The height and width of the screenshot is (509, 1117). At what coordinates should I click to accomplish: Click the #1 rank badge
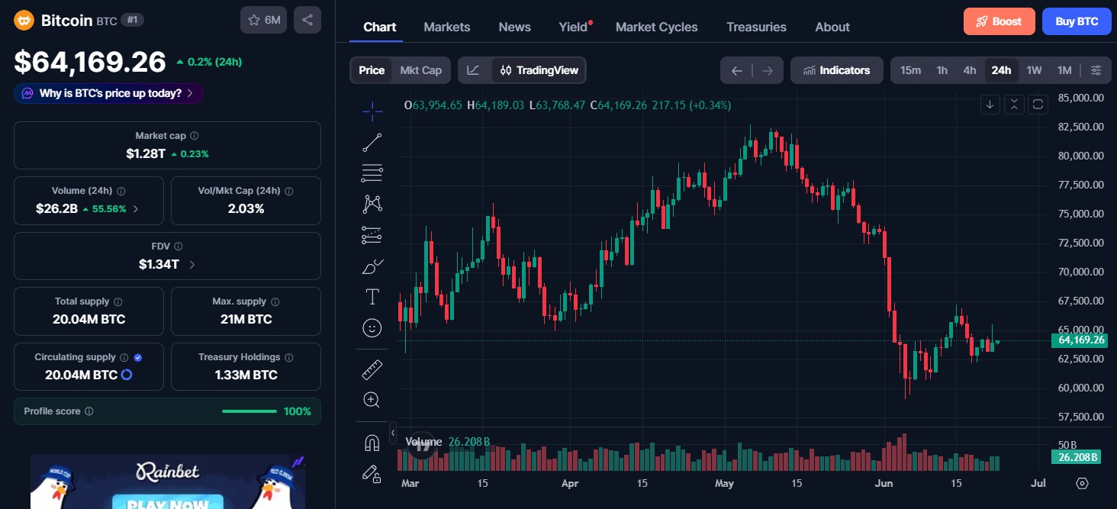[134, 21]
